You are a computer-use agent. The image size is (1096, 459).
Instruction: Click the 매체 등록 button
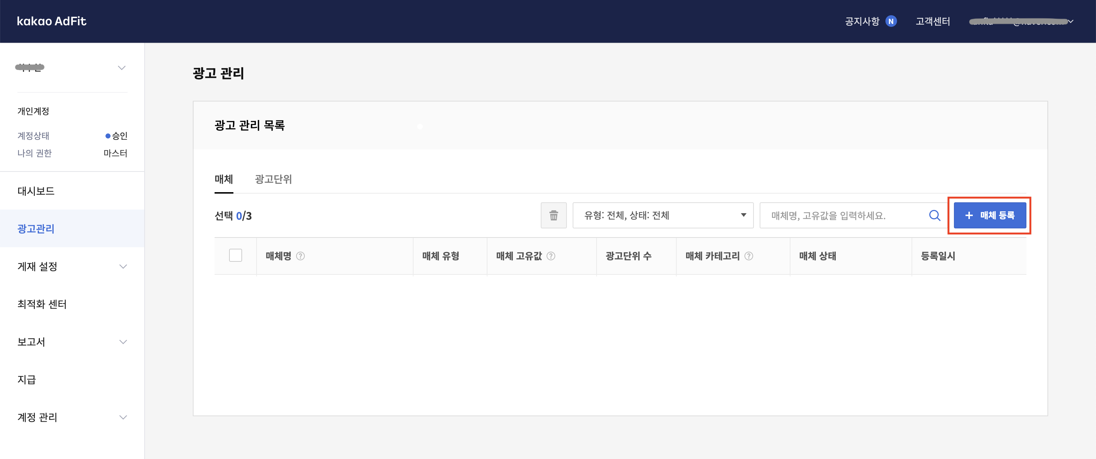click(x=990, y=215)
